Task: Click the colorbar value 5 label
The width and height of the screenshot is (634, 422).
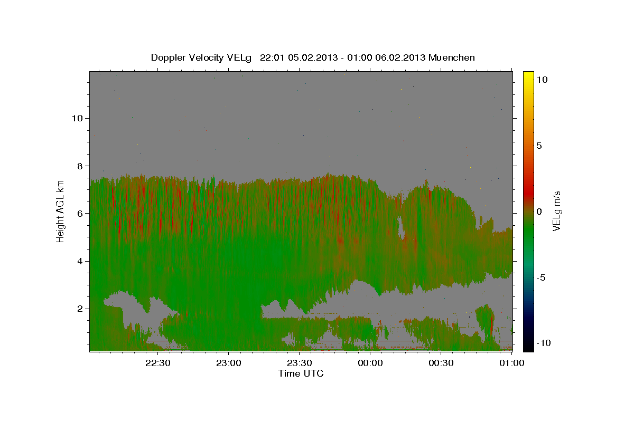Action: point(539,146)
